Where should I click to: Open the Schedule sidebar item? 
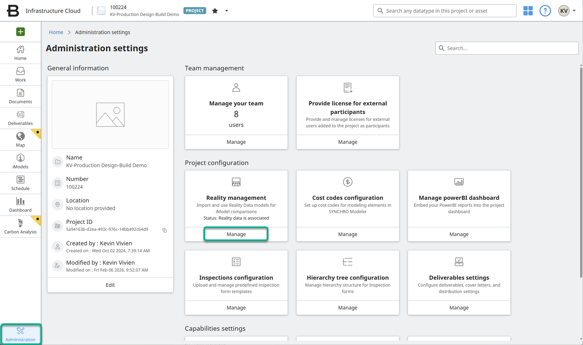coord(20,183)
